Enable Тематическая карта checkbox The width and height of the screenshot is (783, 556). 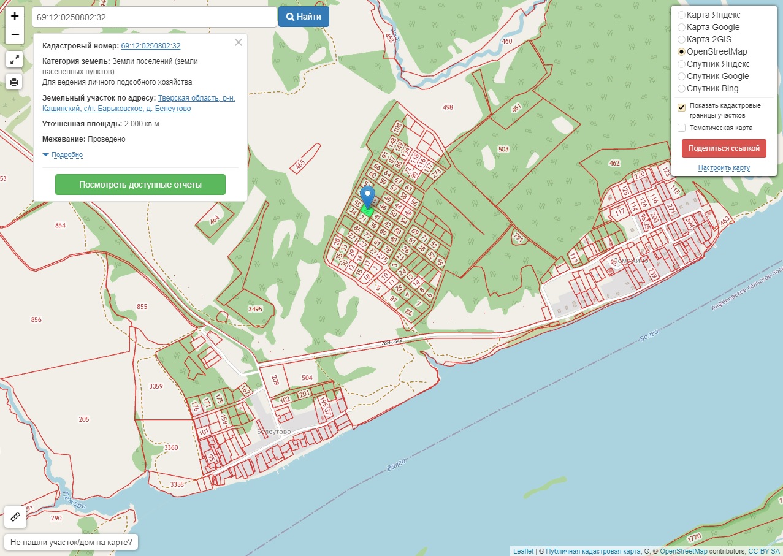[681, 128]
